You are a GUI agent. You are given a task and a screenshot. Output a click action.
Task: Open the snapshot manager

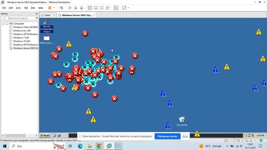tap(82, 8)
